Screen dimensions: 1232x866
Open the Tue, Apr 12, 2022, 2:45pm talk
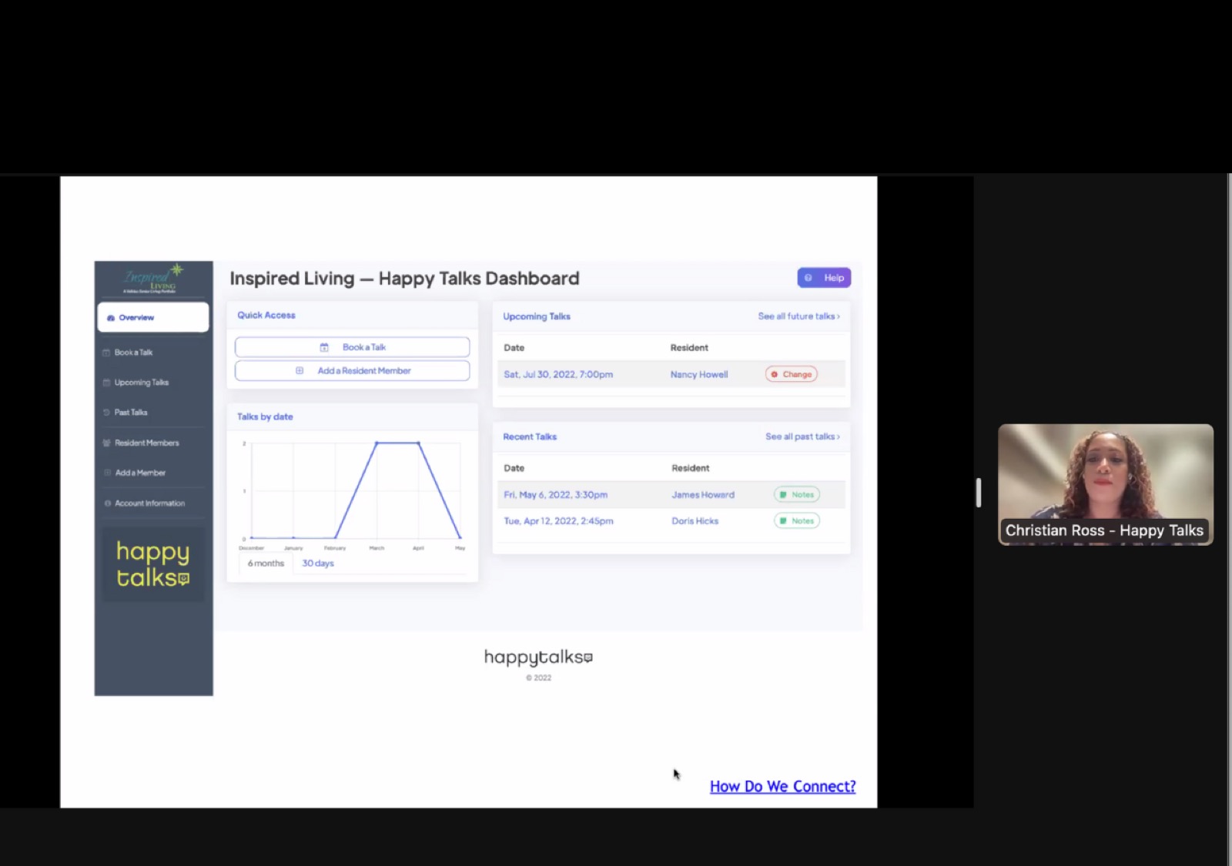558,521
